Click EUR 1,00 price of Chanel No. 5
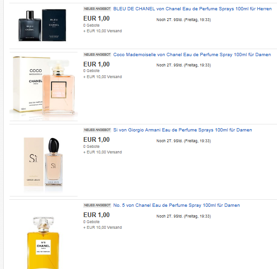277x269 pixels. [x=96, y=215]
